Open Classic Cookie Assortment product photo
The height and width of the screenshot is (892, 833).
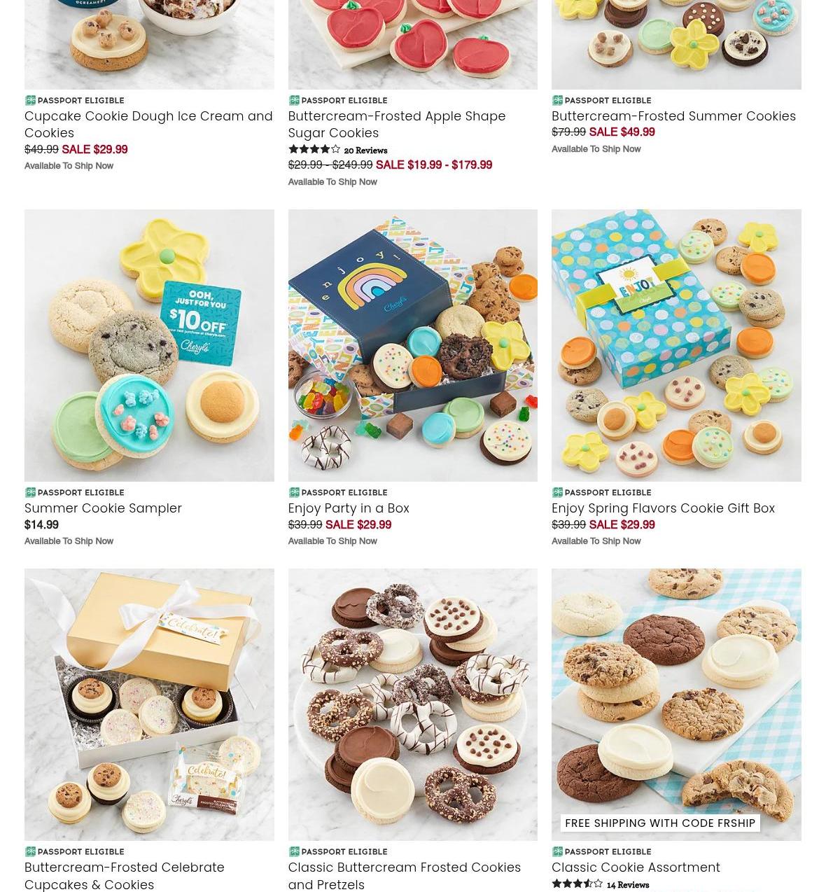pos(676,704)
